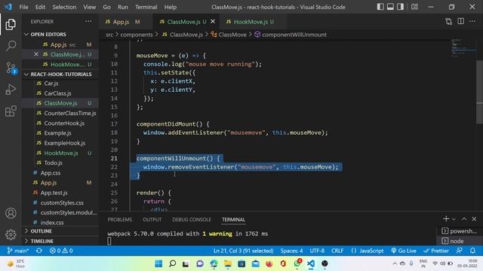Open customStyles.css in the file tree

point(62,202)
